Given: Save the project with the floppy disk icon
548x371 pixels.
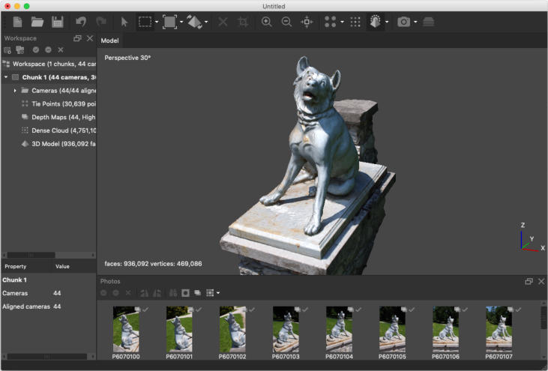Looking at the screenshot, I should tap(57, 22).
